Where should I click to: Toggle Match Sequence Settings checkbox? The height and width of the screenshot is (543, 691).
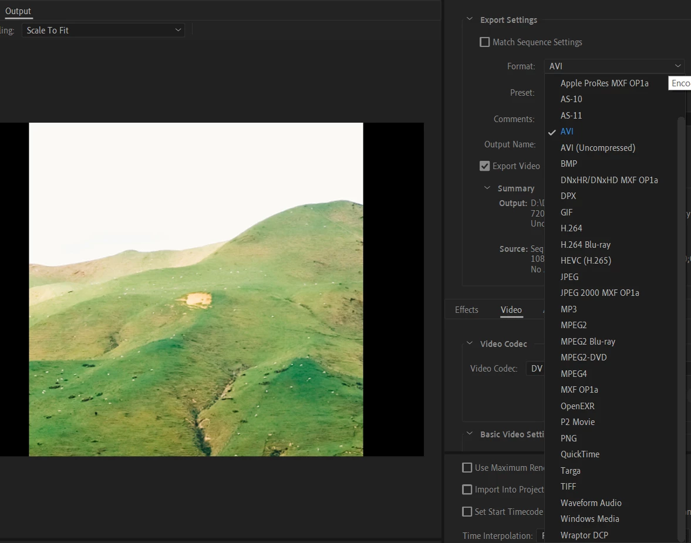click(484, 42)
